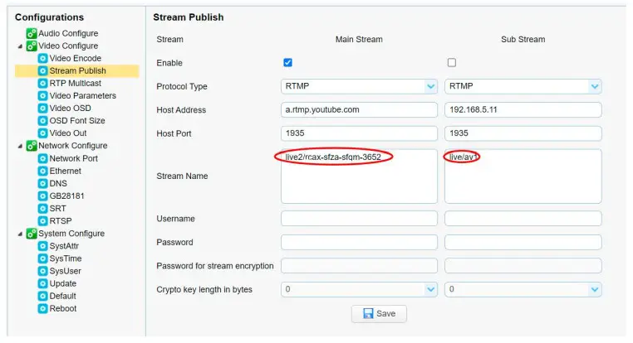Click the Reboot icon

coord(43,309)
